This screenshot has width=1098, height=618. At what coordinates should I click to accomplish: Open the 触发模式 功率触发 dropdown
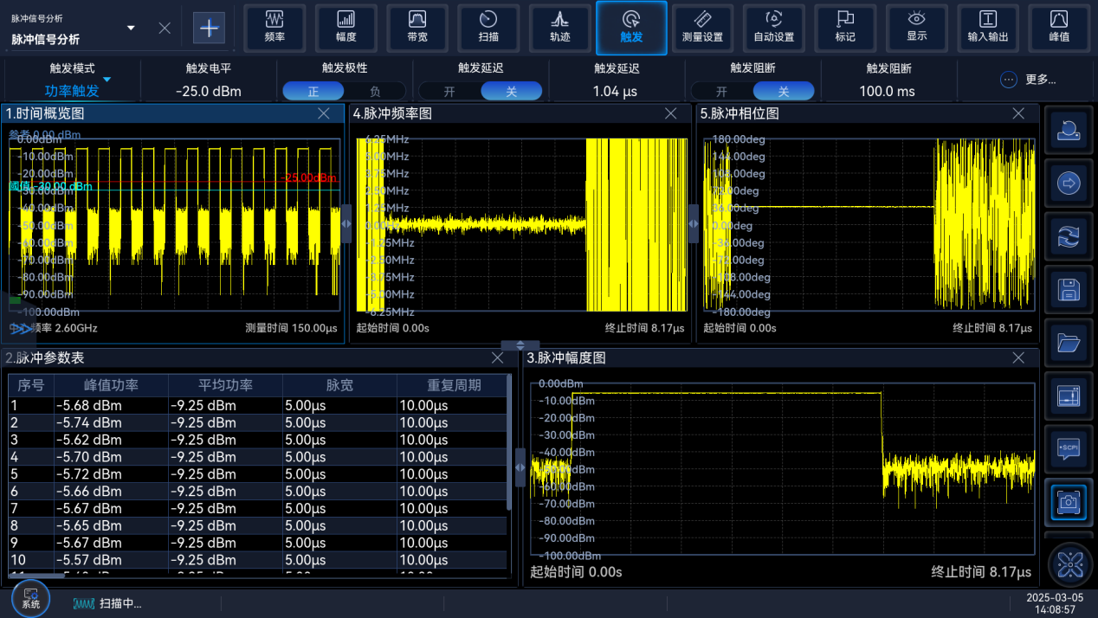[x=73, y=91]
